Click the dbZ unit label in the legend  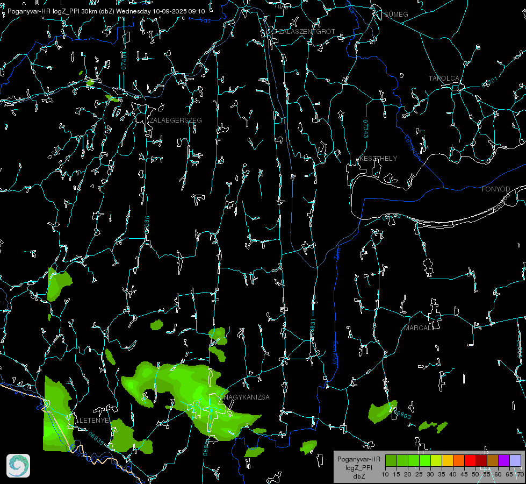click(x=359, y=476)
